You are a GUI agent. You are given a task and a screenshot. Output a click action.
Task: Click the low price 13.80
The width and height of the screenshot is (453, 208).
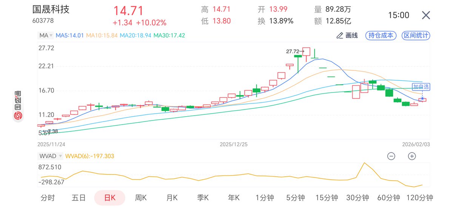[222, 21]
